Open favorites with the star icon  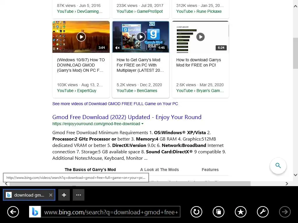coord(241,212)
